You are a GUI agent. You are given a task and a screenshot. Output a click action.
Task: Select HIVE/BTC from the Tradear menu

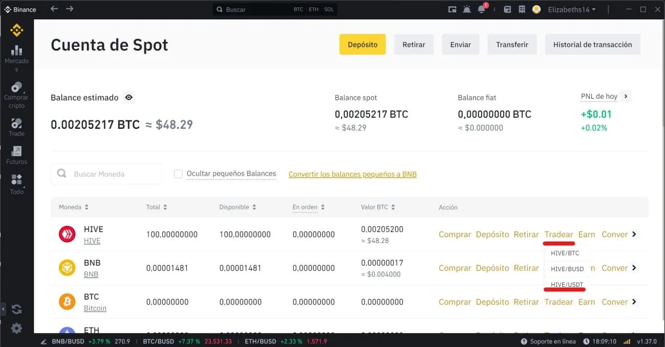[x=566, y=253]
